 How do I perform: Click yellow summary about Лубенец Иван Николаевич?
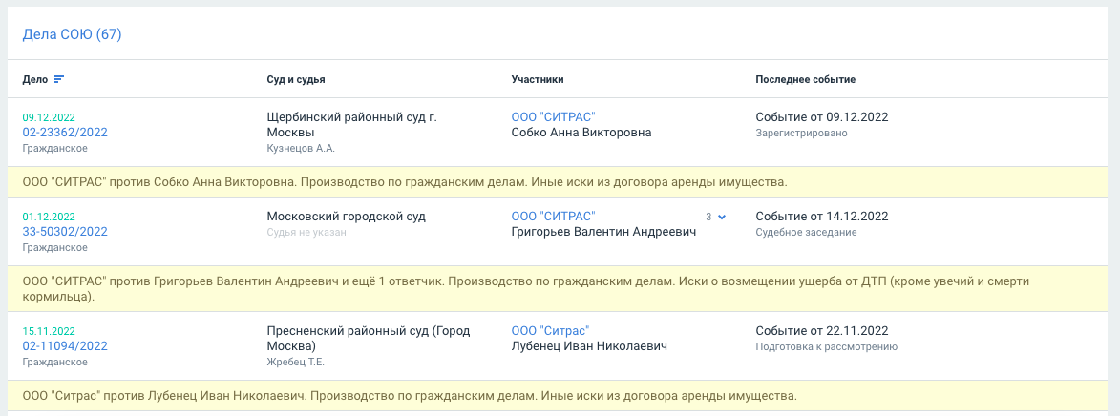[x=560, y=395]
